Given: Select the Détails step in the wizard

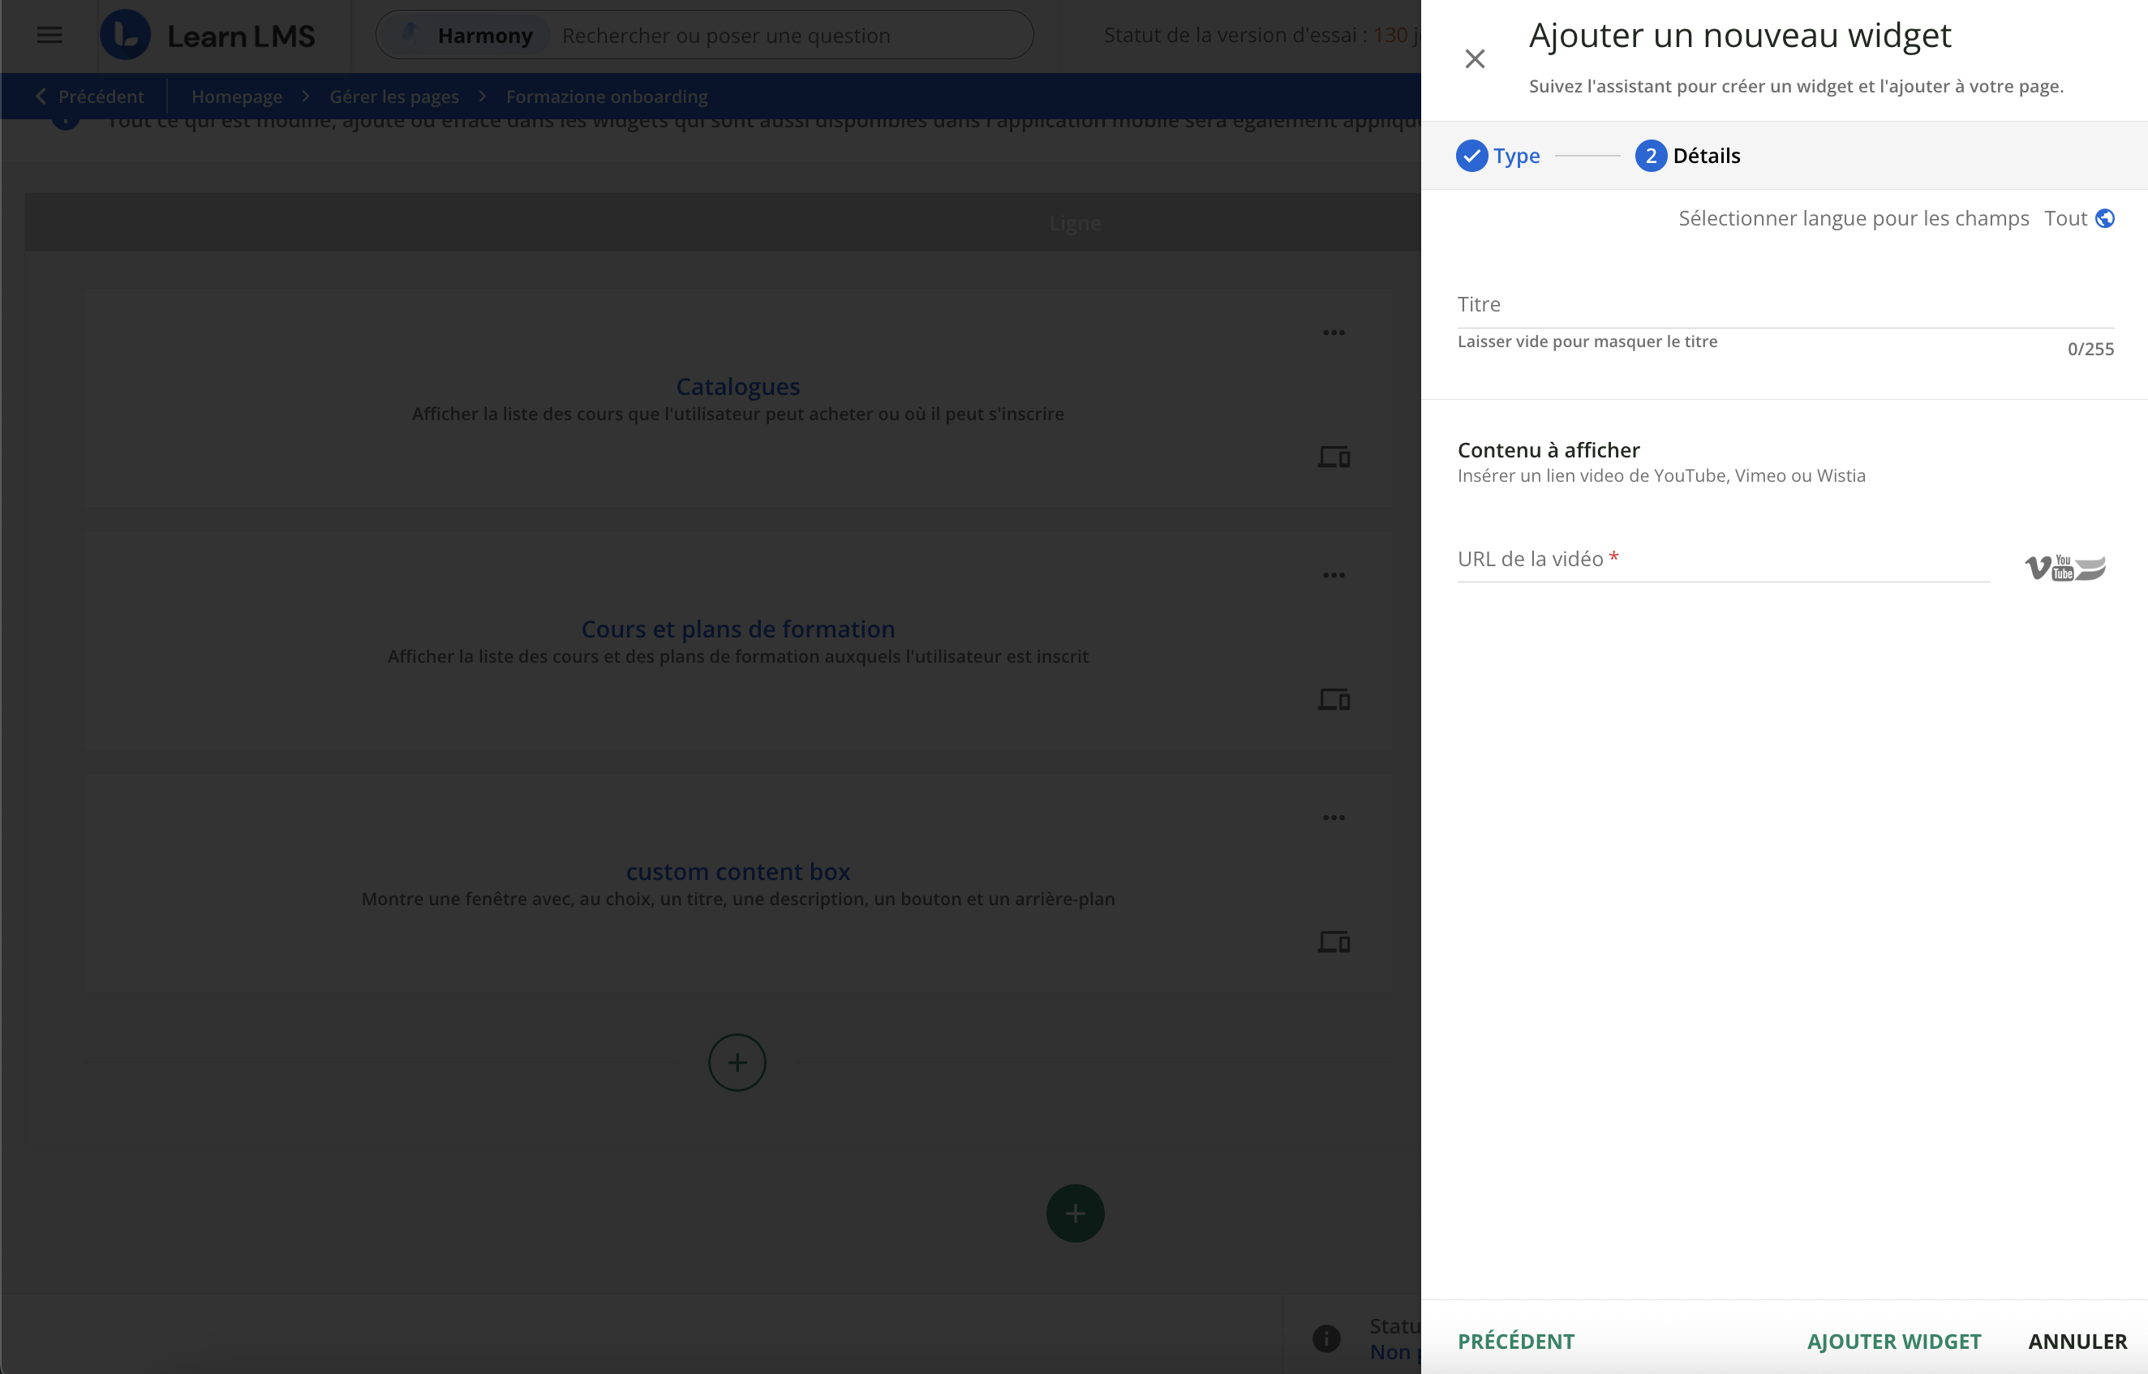Looking at the screenshot, I should pyautogui.click(x=1688, y=156).
